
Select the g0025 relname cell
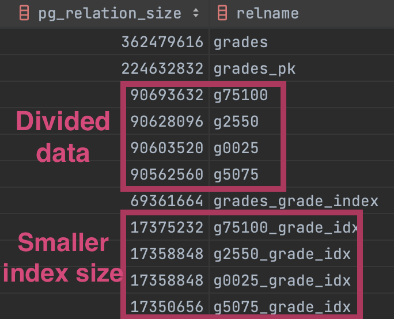pos(236,148)
